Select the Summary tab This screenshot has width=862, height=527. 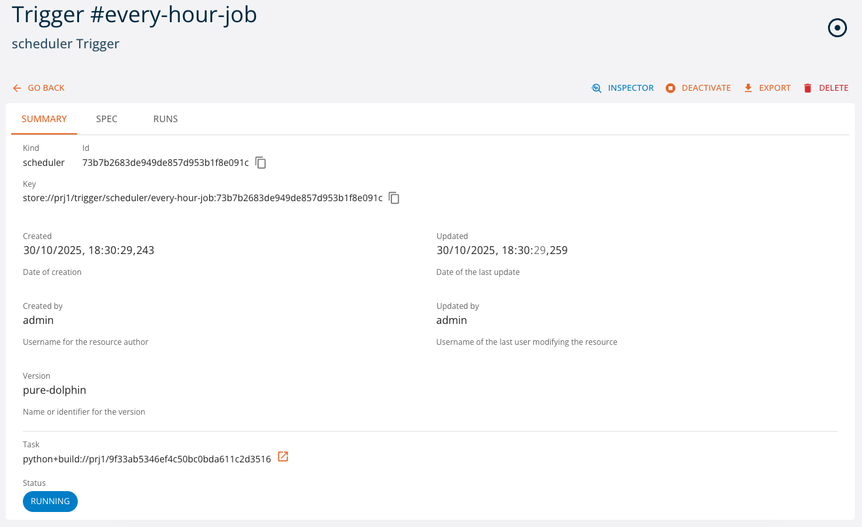44,119
